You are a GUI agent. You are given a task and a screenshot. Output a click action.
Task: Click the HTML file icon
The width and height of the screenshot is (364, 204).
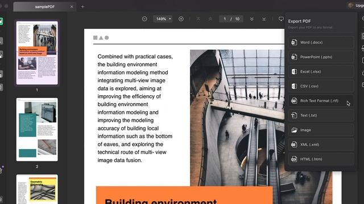pyautogui.click(x=294, y=159)
